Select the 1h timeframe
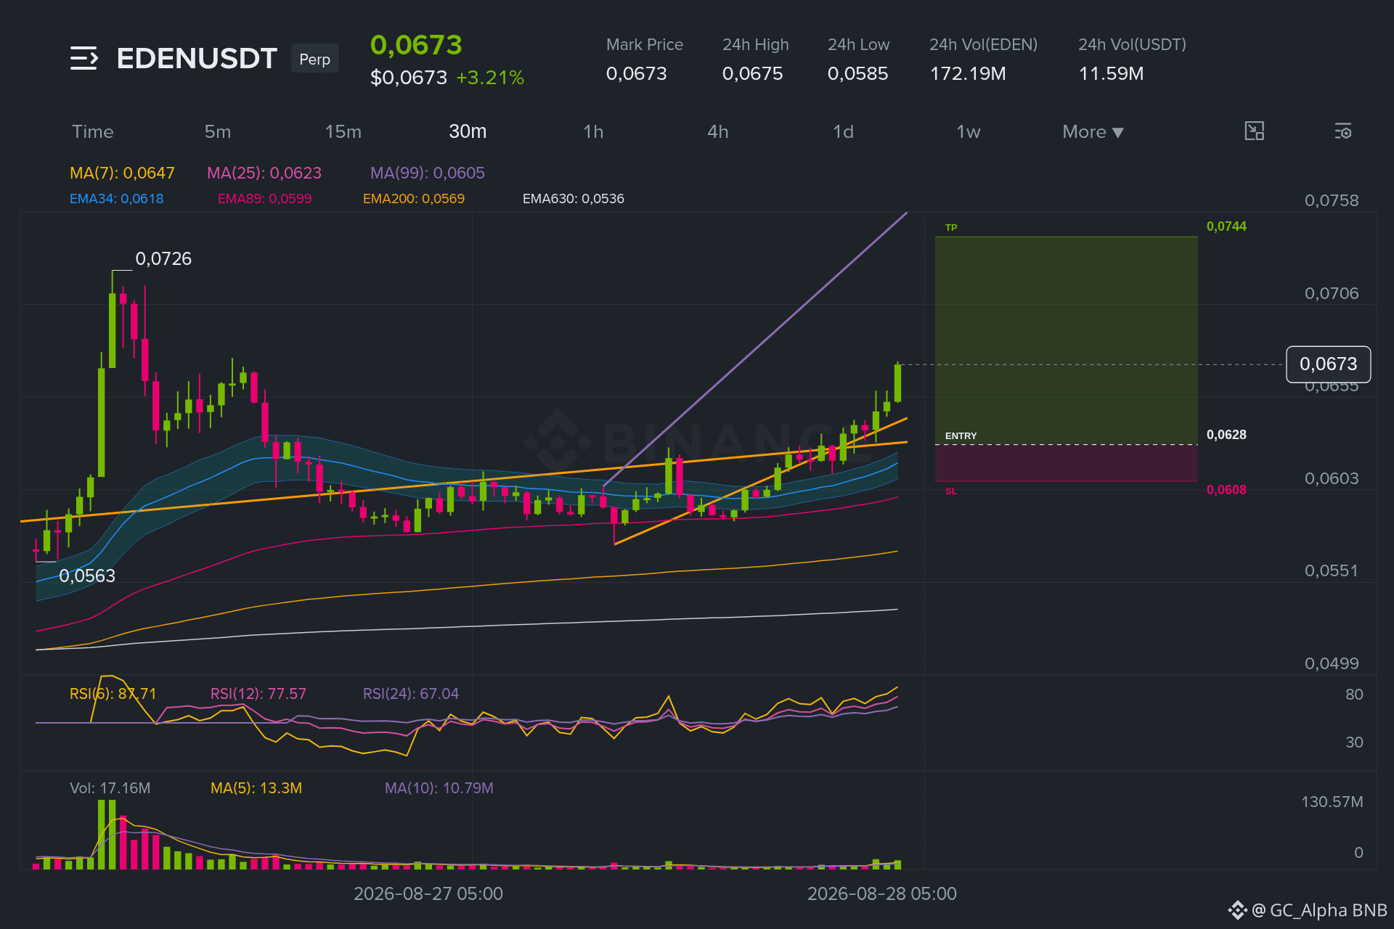 pos(593,132)
